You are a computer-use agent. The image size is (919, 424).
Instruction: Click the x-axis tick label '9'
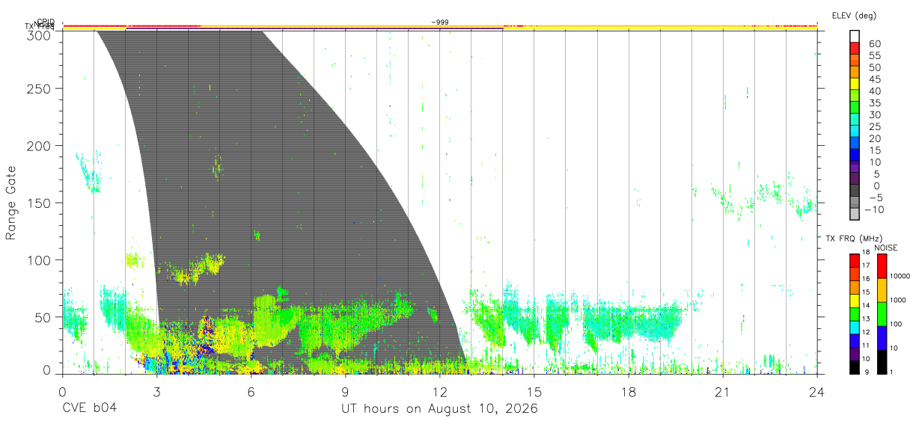pyautogui.click(x=345, y=392)
